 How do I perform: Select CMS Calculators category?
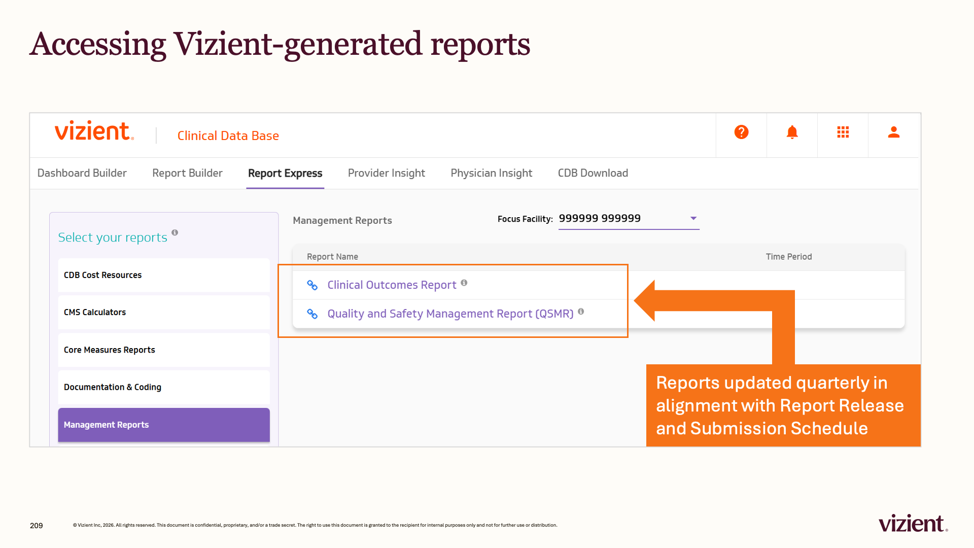(x=164, y=313)
